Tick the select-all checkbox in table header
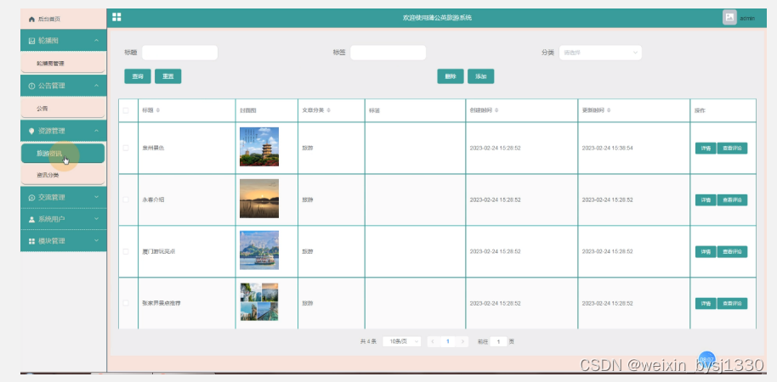The height and width of the screenshot is (382, 777). [125, 110]
